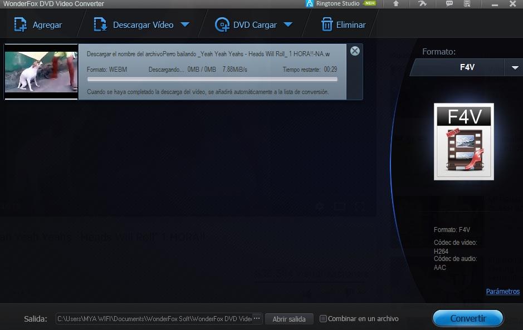The width and height of the screenshot is (523, 330).
Task: Click the Descargar Vídeo download button
Action: [x=135, y=25]
